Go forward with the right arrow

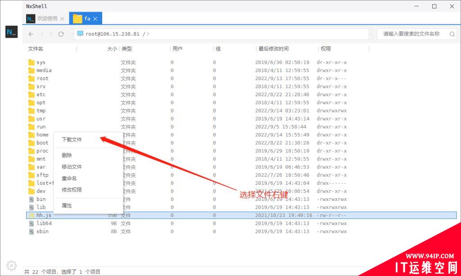coord(41,34)
